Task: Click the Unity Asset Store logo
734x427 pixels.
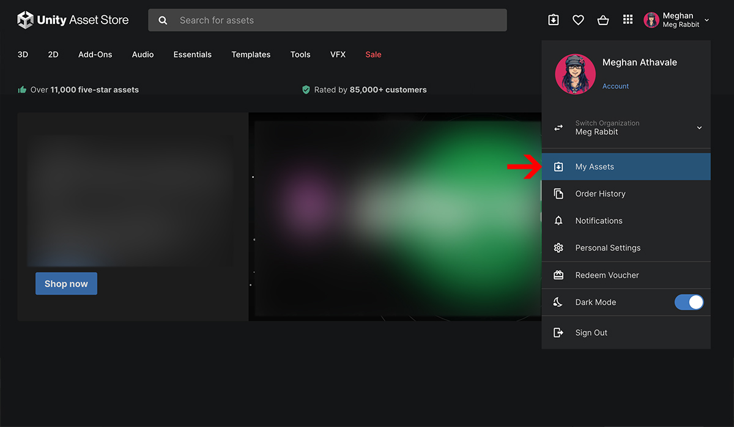Action: click(73, 20)
